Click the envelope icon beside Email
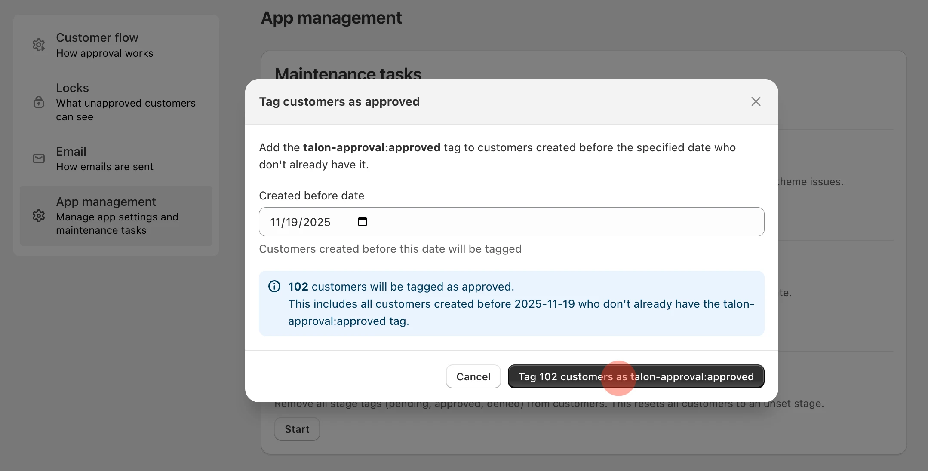 39,159
